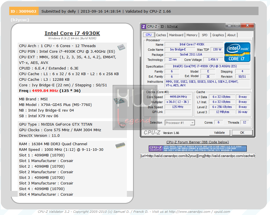
Task: Select the About tab
Action: pyautogui.click(x=231, y=35)
